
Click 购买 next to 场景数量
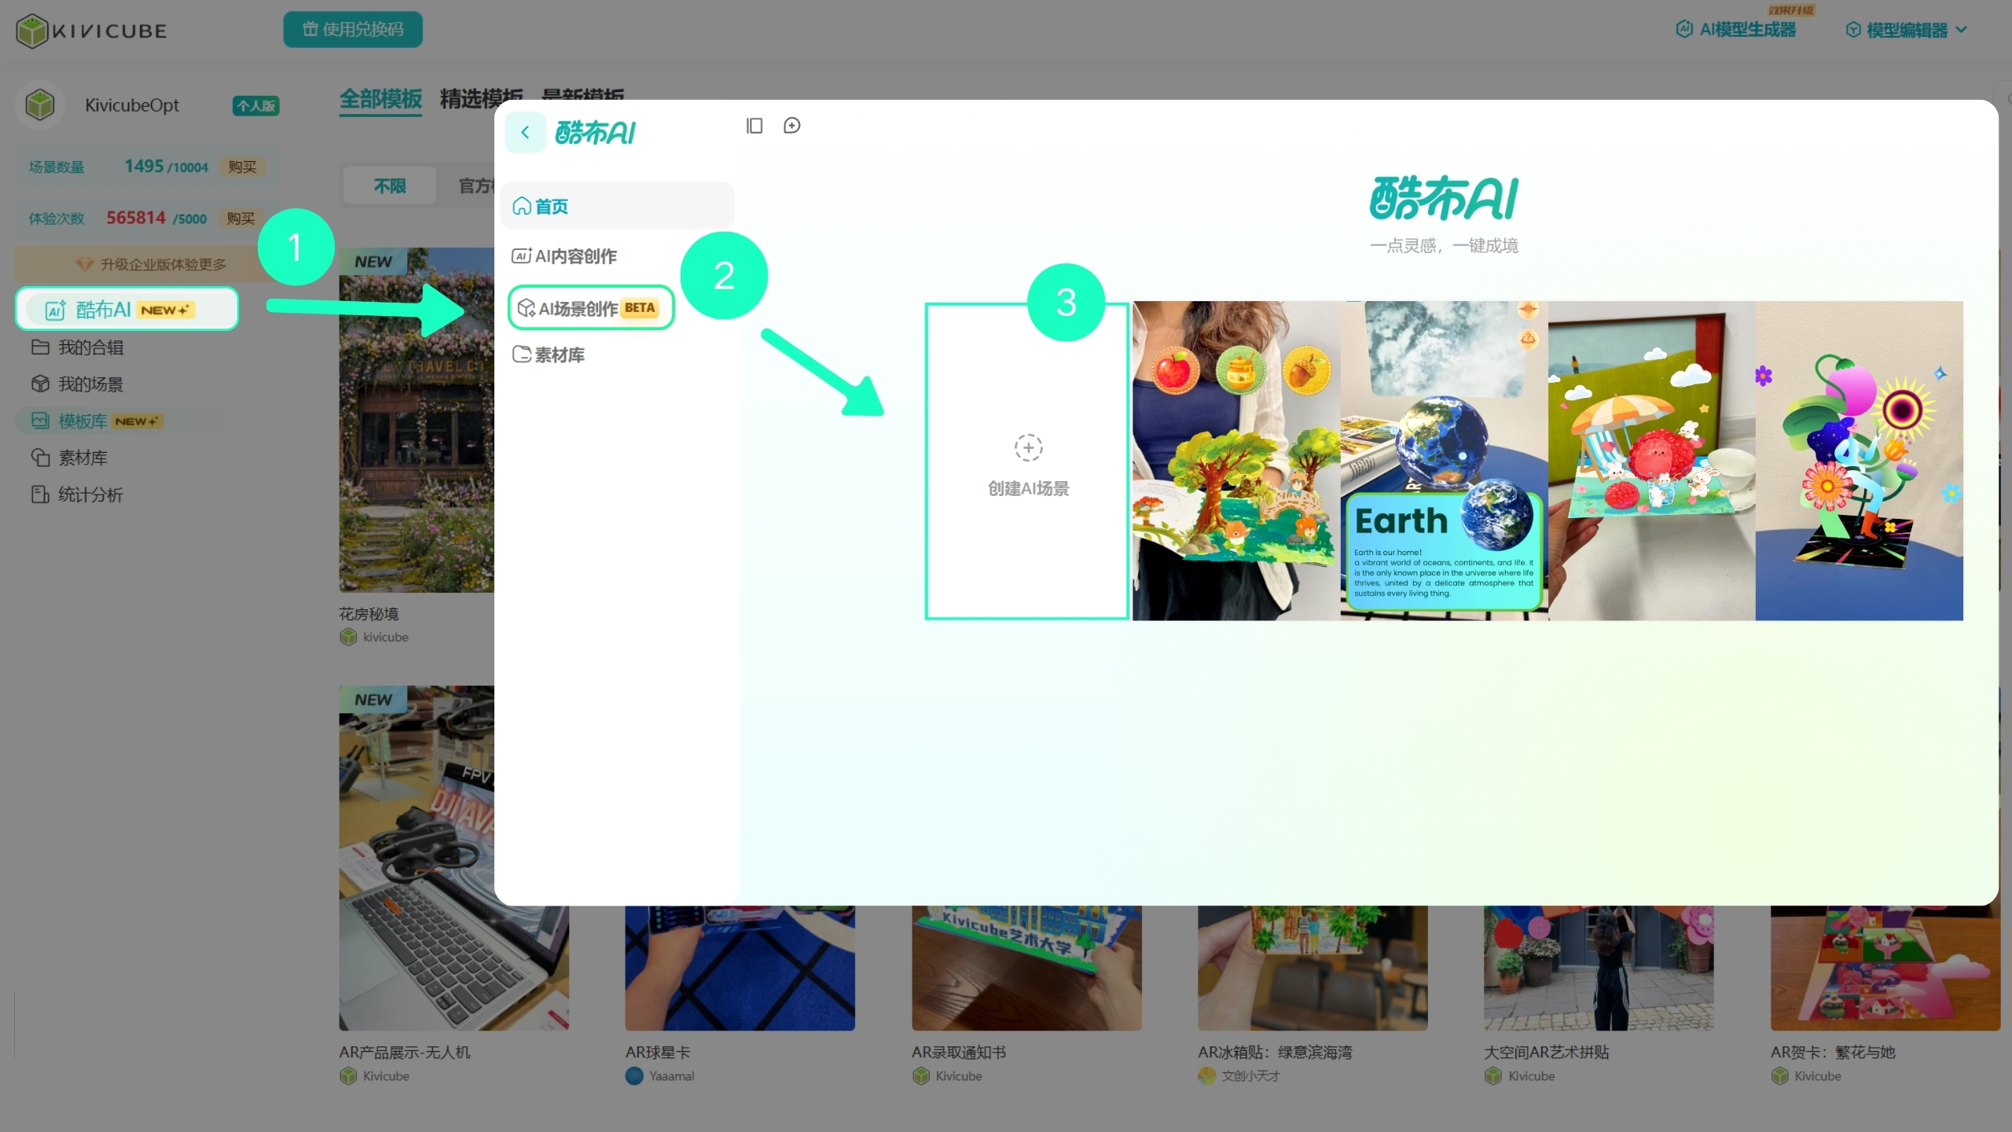[x=242, y=167]
